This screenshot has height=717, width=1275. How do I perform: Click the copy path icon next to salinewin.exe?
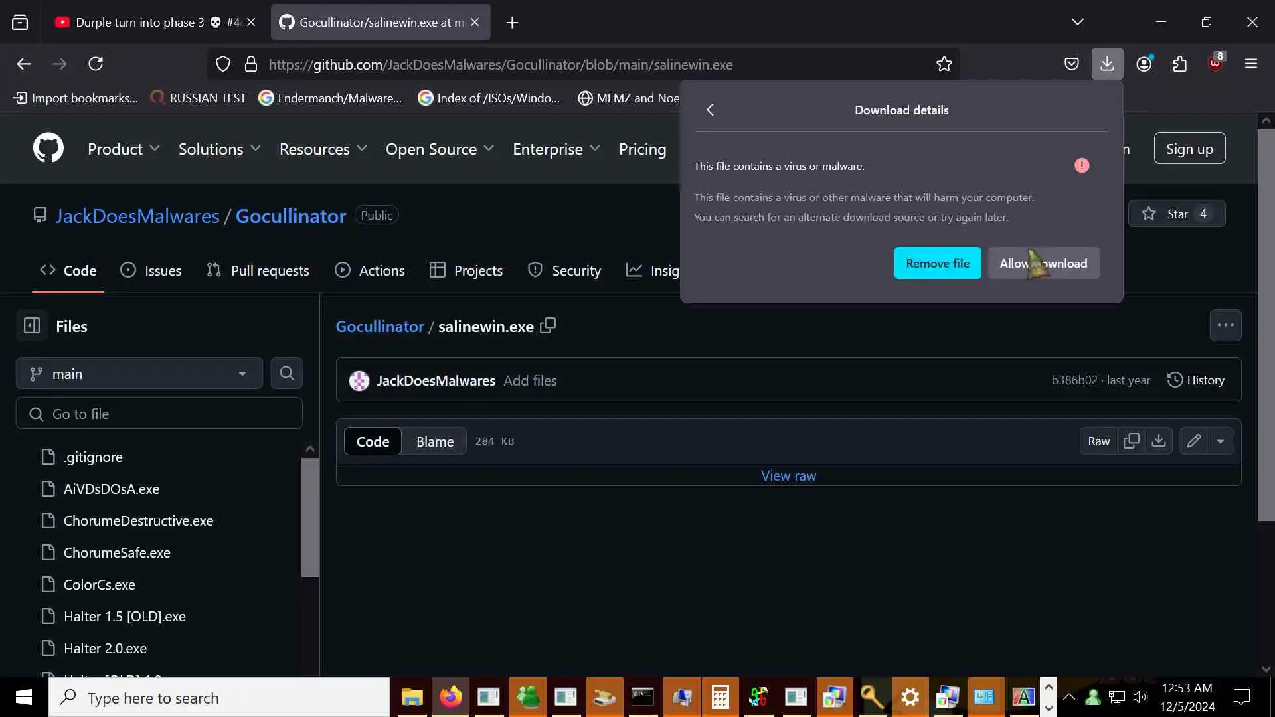pos(548,326)
